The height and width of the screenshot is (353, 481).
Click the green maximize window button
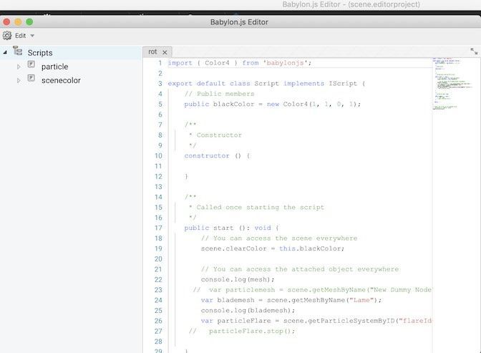coord(29,21)
